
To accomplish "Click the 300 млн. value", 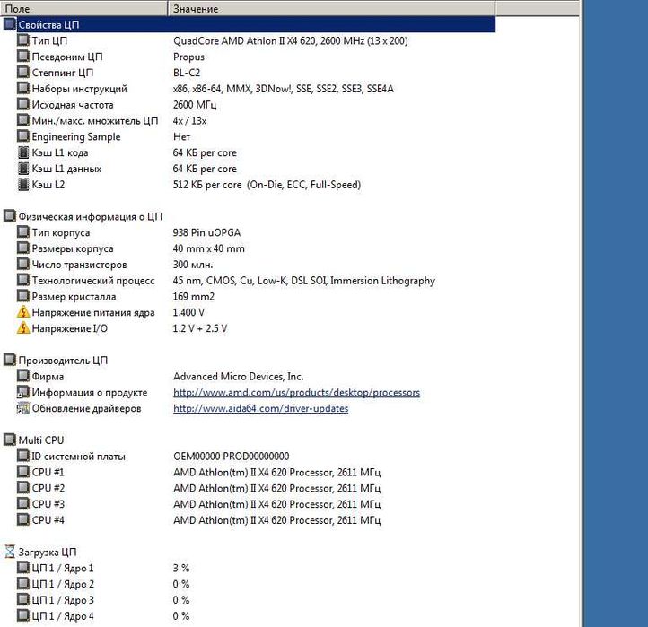I will 193,265.
